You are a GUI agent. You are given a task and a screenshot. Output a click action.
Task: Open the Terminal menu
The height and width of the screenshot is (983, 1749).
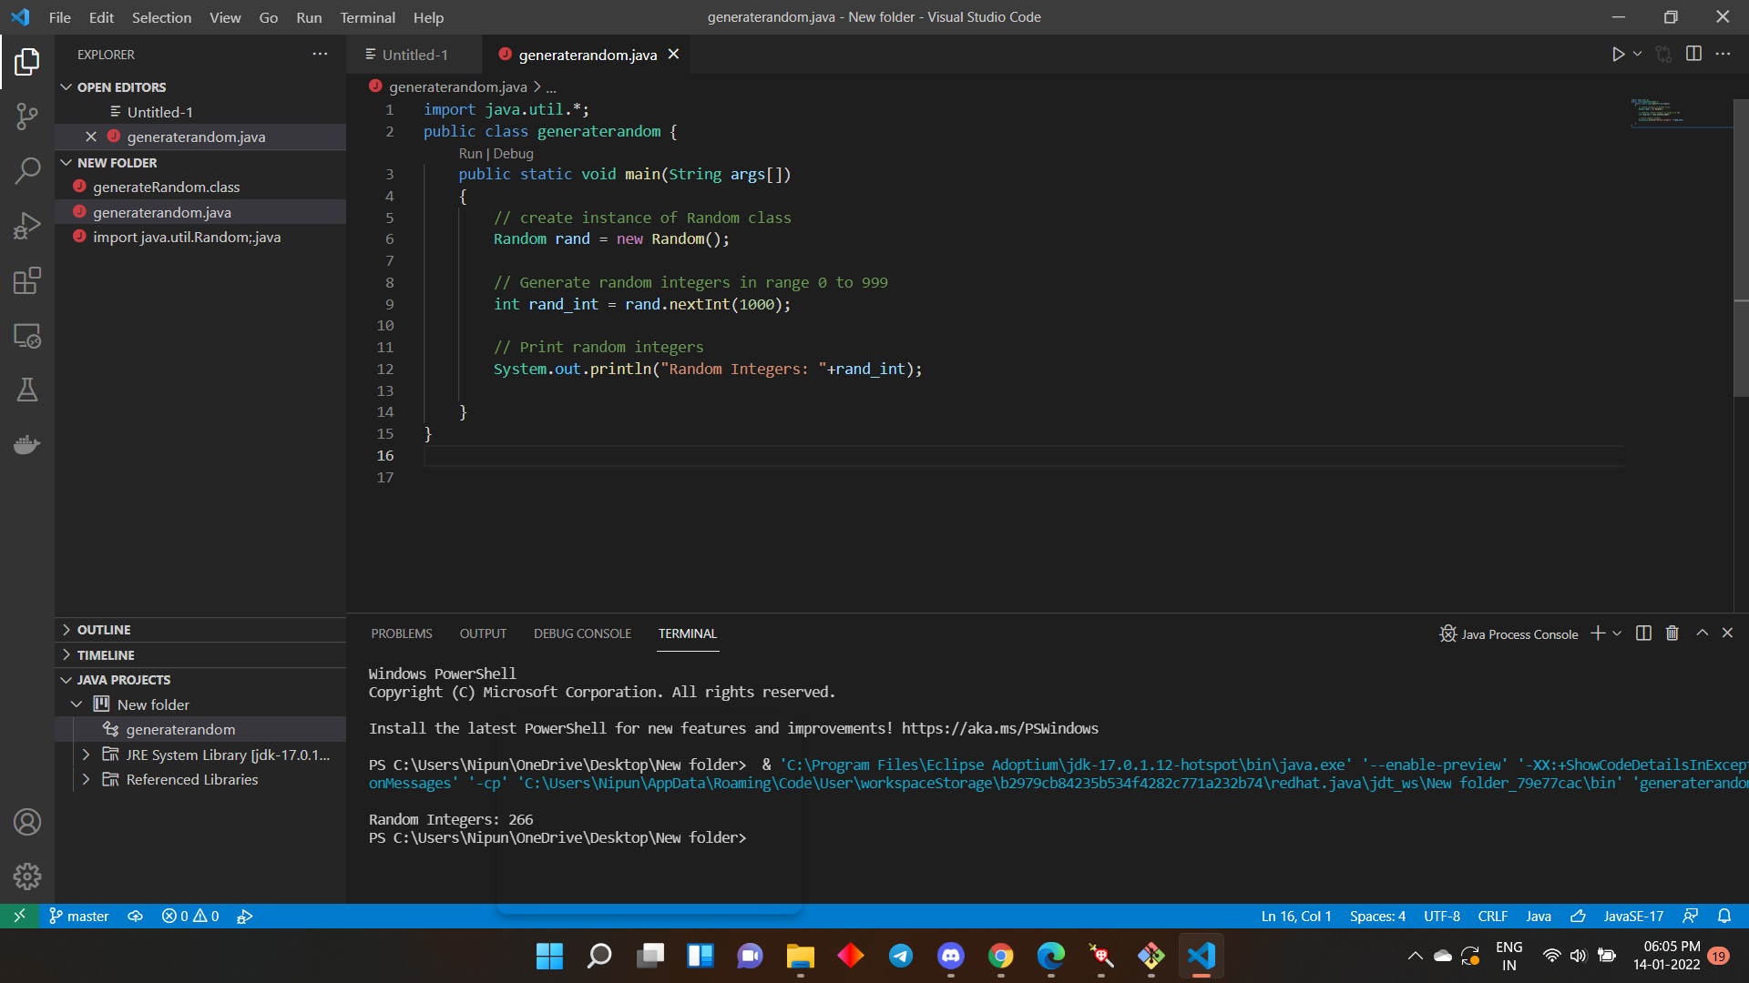coord(367,17)
